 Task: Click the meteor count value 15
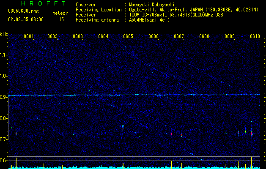[x=61, y=19]
